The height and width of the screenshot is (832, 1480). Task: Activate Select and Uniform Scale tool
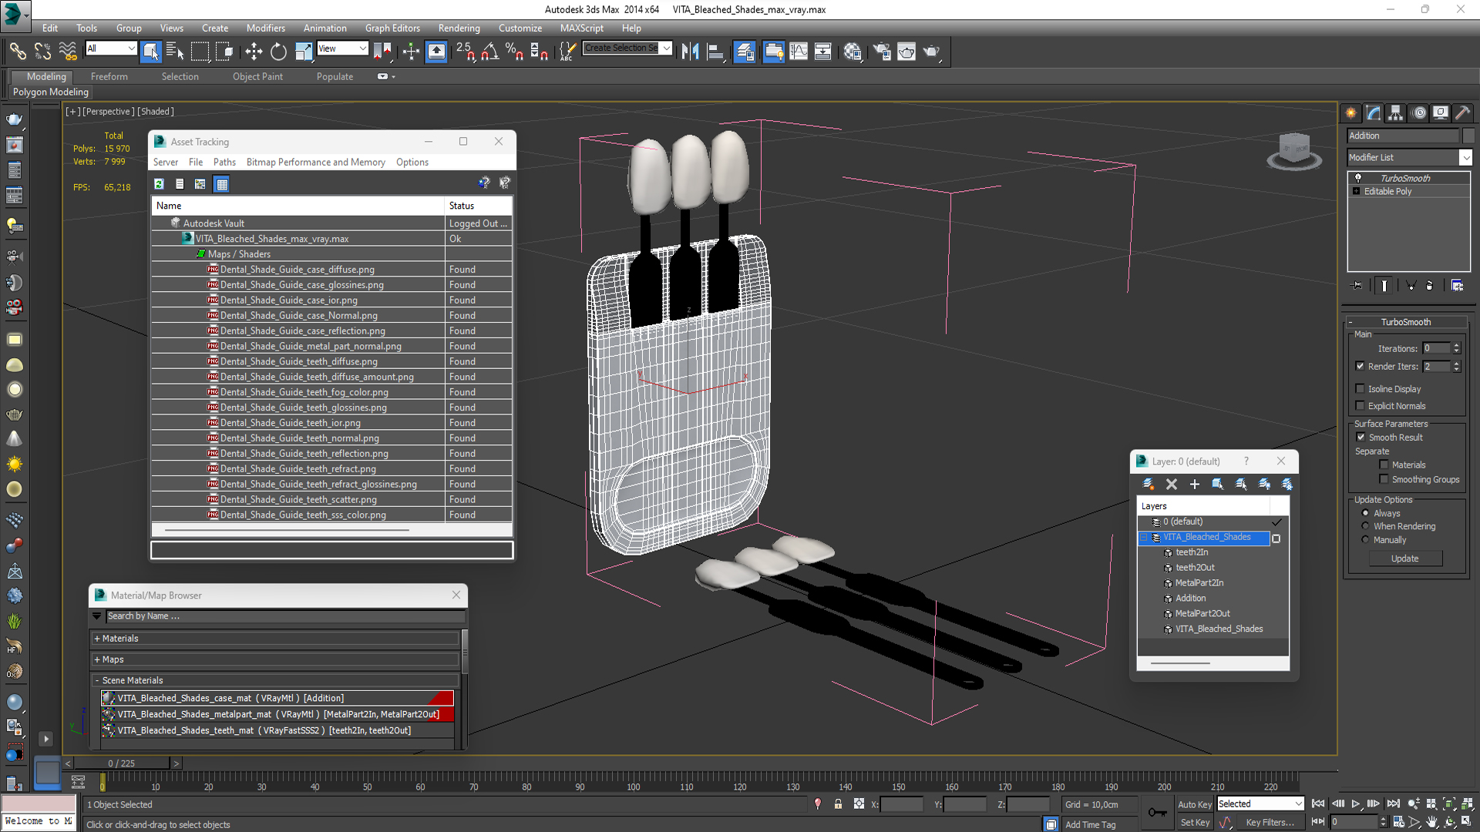coord(304,52)
